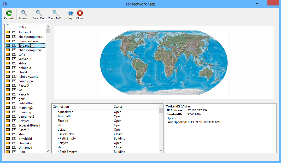Click the Zoom To Fit icon
Viewport: 281px width, 163px height.
55,13
